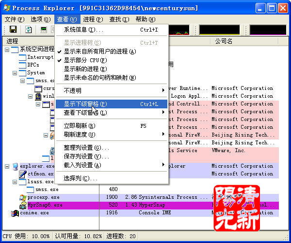Select the HprSnap6.exe process row
The width and height of the screenshot is (291, 243).
click(141, 205)
